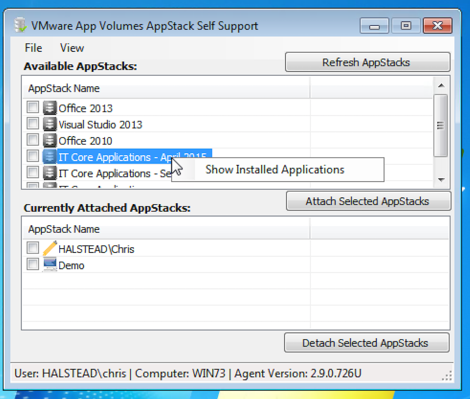Toggle the Demo AppStack checkbox

click(33, 264)
